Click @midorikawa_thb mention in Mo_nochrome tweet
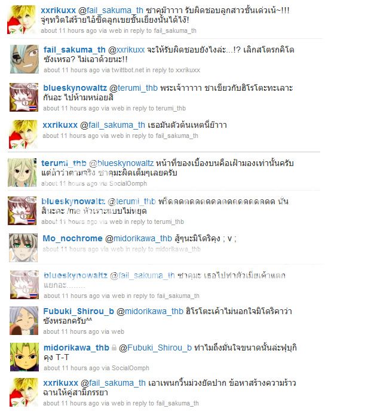368x418 pixels. [x=139, y=238]
